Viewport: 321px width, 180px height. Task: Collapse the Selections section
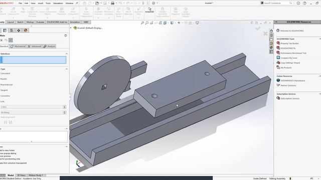(x=67, y=53)
